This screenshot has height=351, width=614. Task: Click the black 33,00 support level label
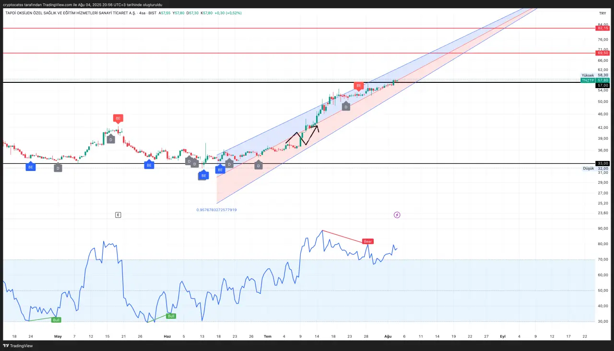coord(602,163)
